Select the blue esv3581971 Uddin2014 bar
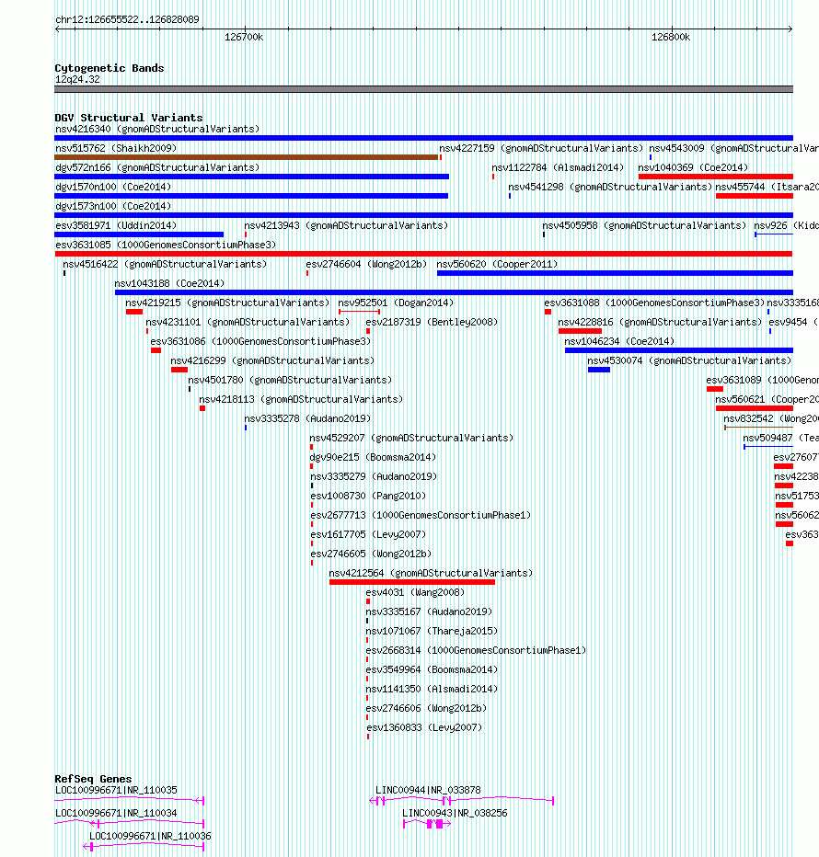The height and width of the screenshot is (857, 819). 139,234
